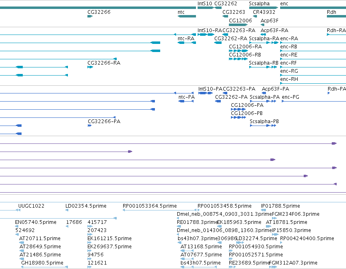Click the ntc-RA transcript label
The width and height of the screenshot is (346, 269).
pos(186,39)
